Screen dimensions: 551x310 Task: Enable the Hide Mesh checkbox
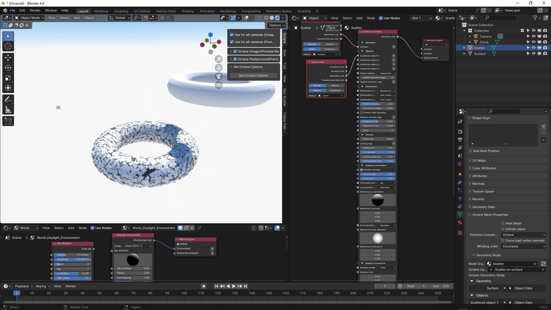503,223
